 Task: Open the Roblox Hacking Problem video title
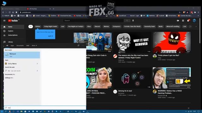(170, 92)
